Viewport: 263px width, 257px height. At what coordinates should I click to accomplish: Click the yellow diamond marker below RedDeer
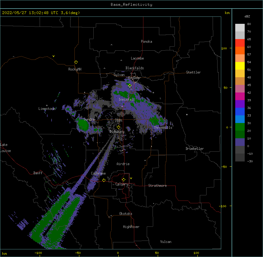[x=130, y=86]
